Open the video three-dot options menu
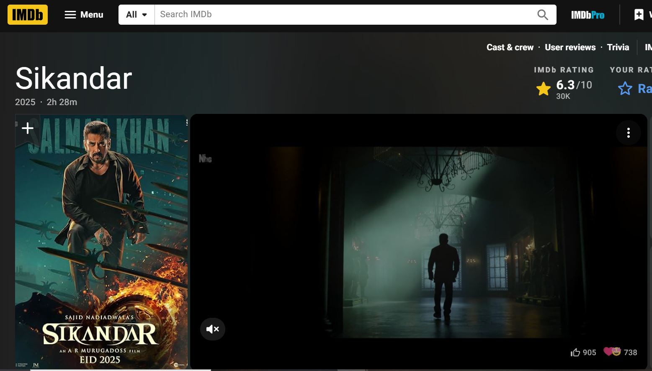Image resolution: width=652 pixels, height=371 pixels. click(x=628, y=133)
